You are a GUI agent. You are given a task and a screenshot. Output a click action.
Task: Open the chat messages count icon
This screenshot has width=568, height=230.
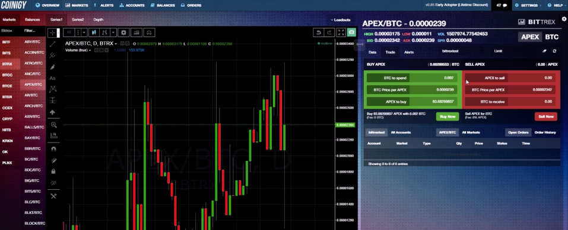tap(502, 5)
